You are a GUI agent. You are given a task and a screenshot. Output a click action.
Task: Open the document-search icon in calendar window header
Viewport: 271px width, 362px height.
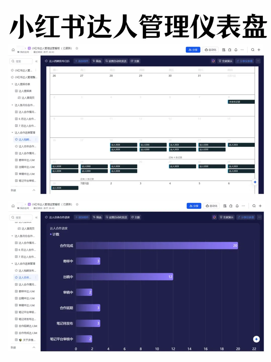click(x=224, y=50)
